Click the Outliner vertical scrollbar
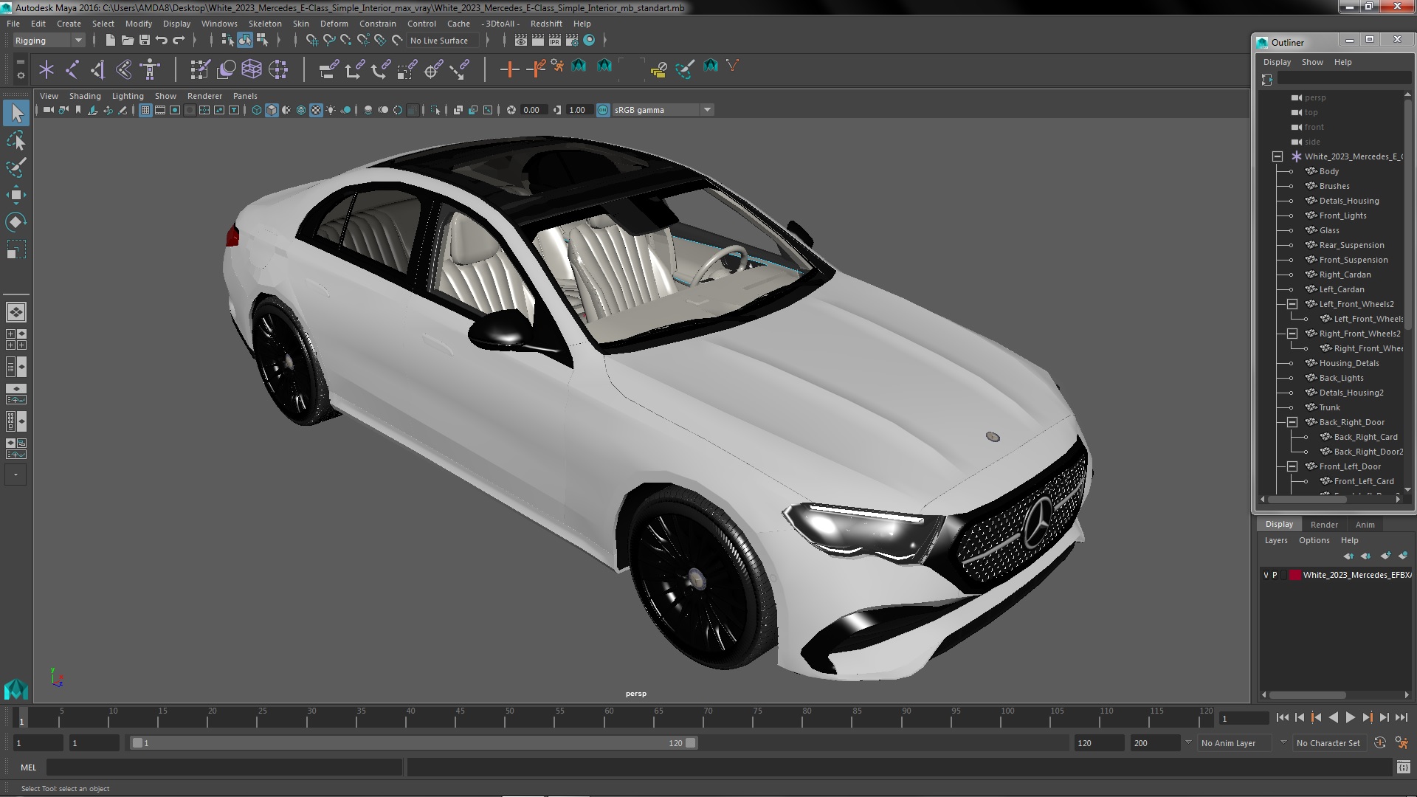 [1407, 214]
